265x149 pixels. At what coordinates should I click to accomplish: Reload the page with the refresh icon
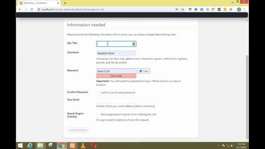[31, 10]
